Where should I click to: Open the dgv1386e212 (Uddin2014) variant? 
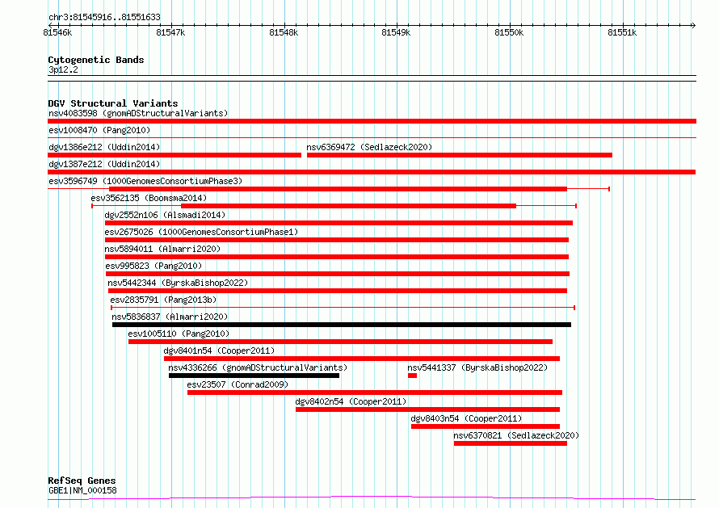pos(104,147)
